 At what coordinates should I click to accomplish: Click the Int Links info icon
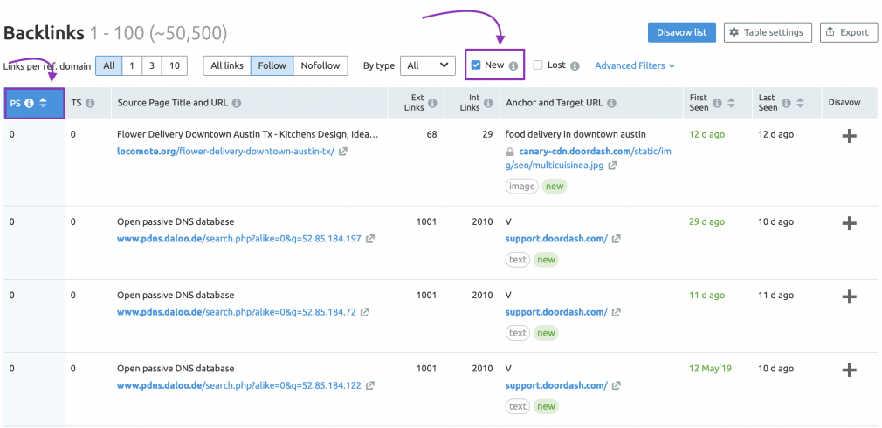tap(488, 104)
